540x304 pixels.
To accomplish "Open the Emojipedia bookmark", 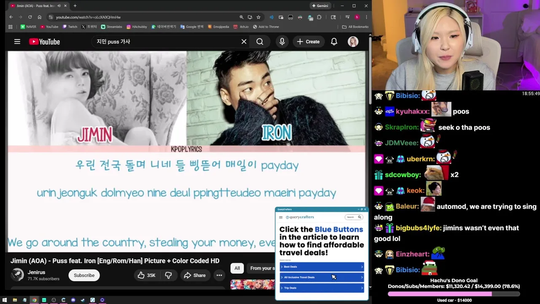I will (x=218, y=27).
